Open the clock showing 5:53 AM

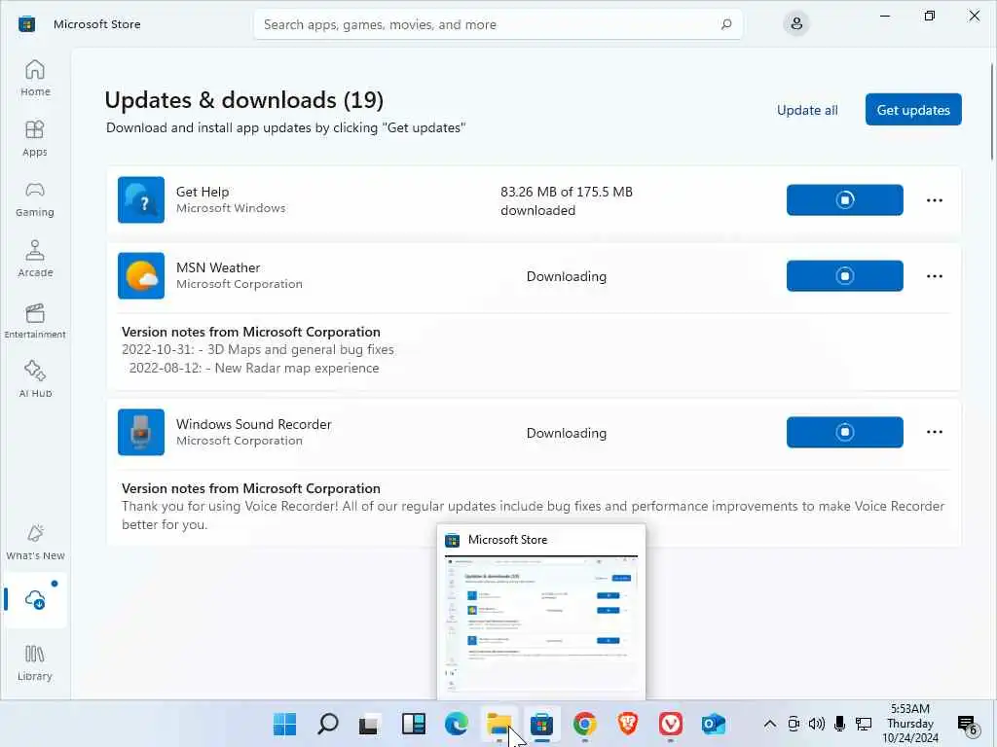(x=910, y=724)
